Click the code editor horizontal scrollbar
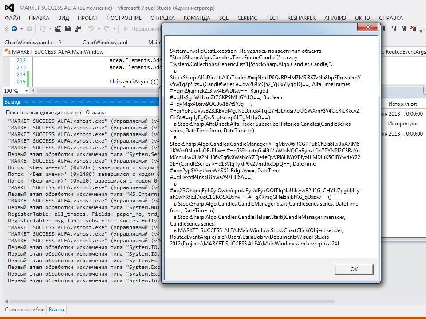426x319 pixels. pos(98,90)
